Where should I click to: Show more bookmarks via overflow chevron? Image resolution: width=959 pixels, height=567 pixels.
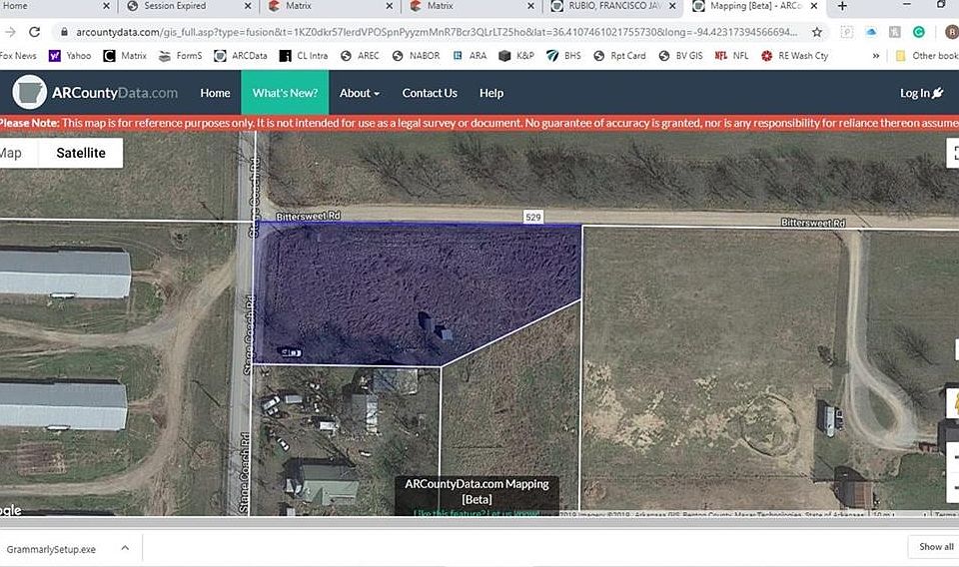click(x=876, y=56)
